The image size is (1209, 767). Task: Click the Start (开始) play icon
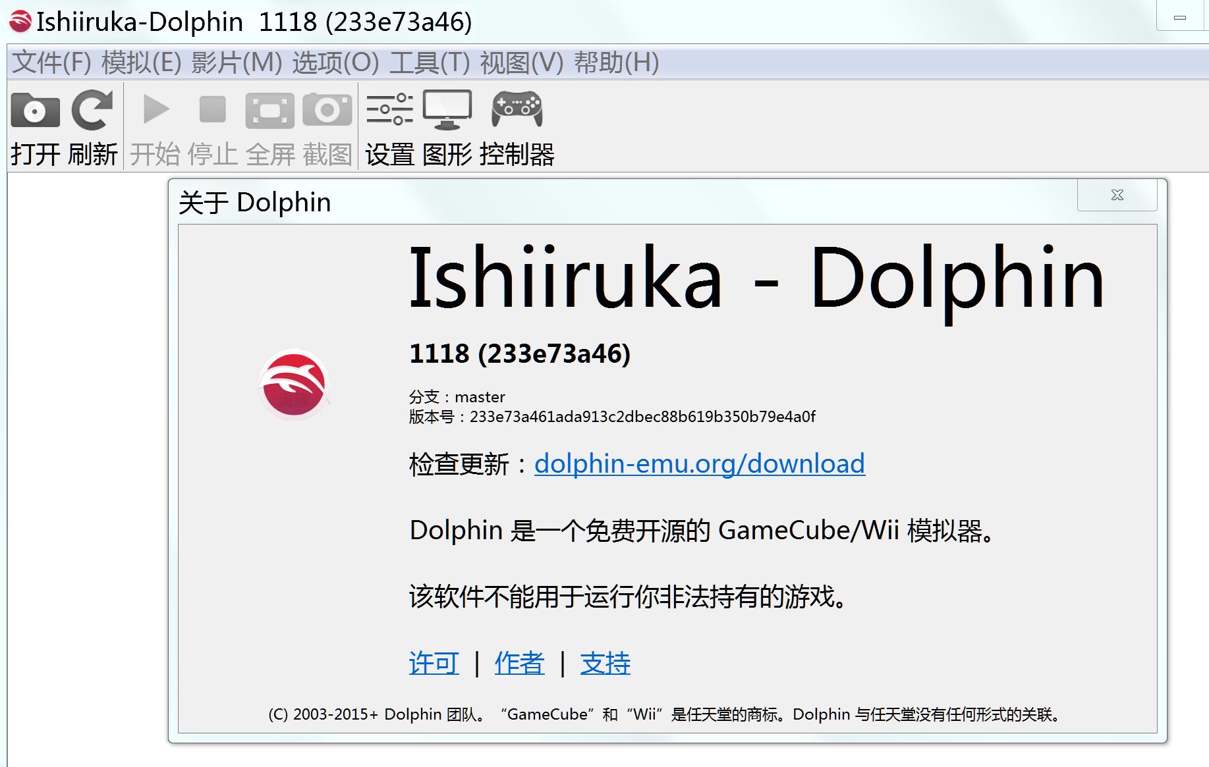156,109
